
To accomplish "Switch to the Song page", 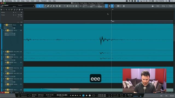I will (x=164, y=6).
